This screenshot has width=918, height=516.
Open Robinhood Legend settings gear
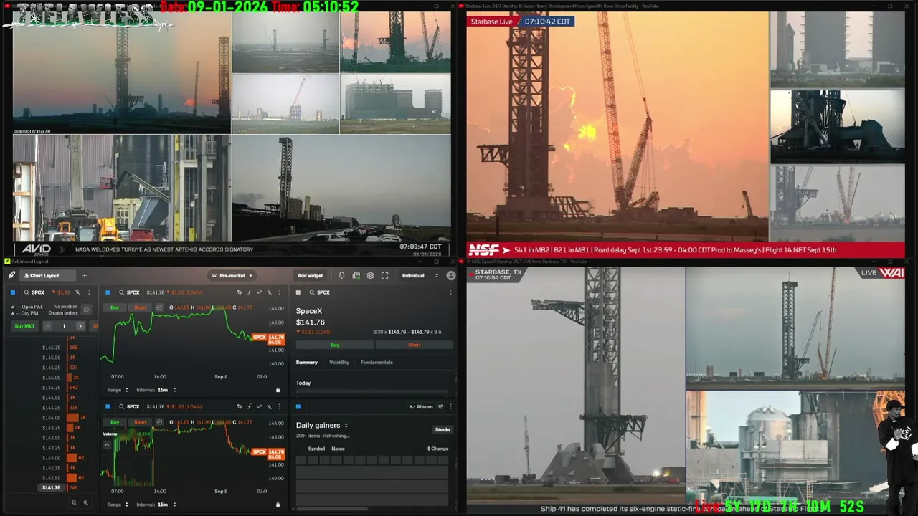(x=370, y=275)
